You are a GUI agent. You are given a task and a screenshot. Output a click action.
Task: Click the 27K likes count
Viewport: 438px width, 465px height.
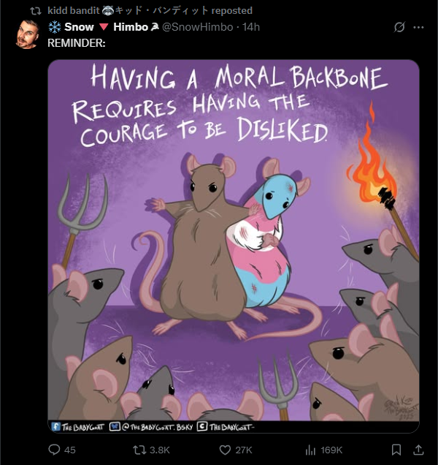coord(244,450)
